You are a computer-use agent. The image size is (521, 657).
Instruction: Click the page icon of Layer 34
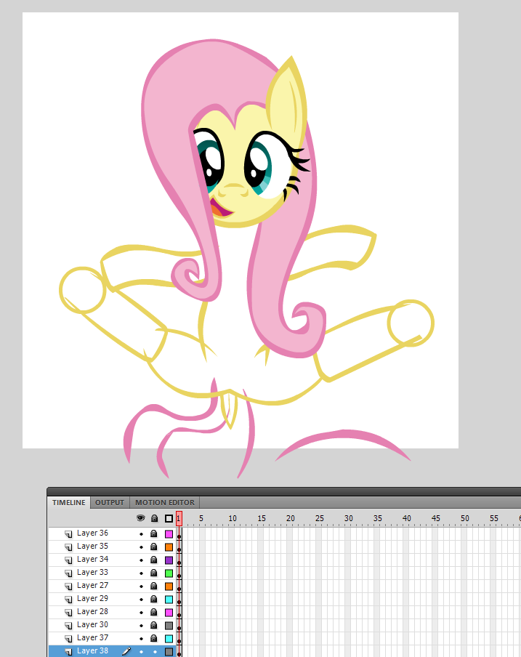68,560
